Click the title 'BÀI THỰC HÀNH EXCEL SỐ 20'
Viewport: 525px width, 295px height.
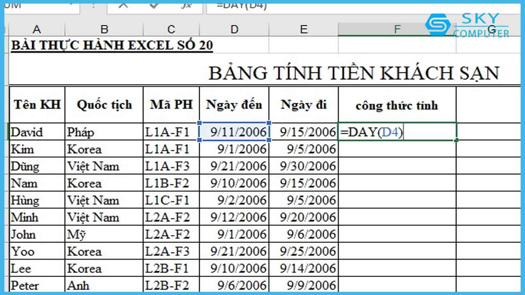click(112, 45)
